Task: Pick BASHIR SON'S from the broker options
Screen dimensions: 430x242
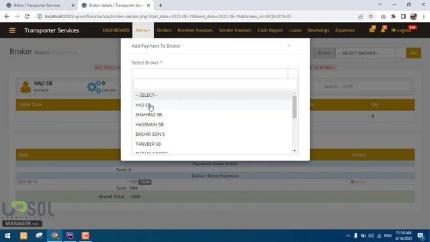Action: tap(212, 134)
